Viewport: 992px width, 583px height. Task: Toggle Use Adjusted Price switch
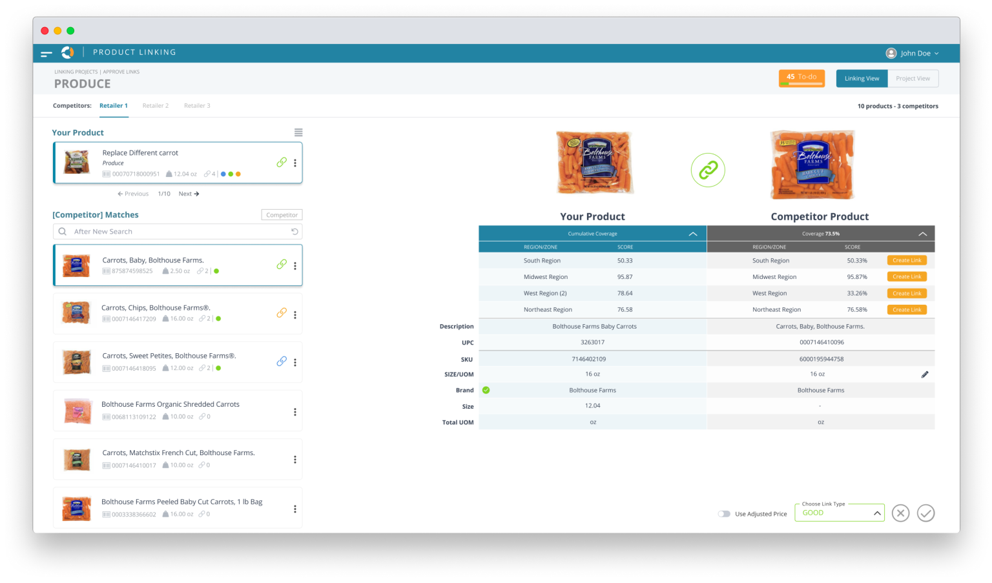[724, 514]
